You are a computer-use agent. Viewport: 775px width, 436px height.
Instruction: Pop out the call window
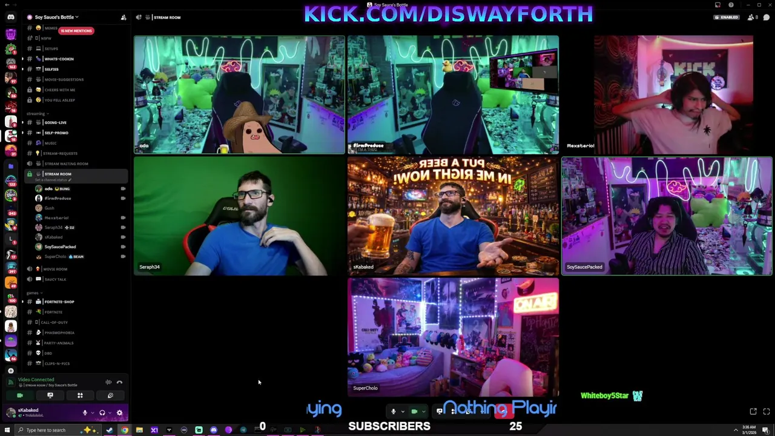[x=753, y=412]
